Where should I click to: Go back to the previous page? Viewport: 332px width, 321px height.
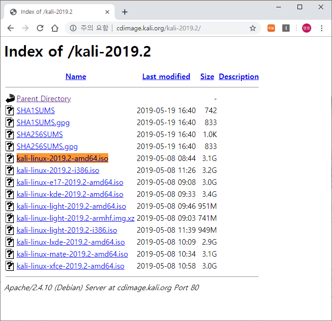coord(11,28)
